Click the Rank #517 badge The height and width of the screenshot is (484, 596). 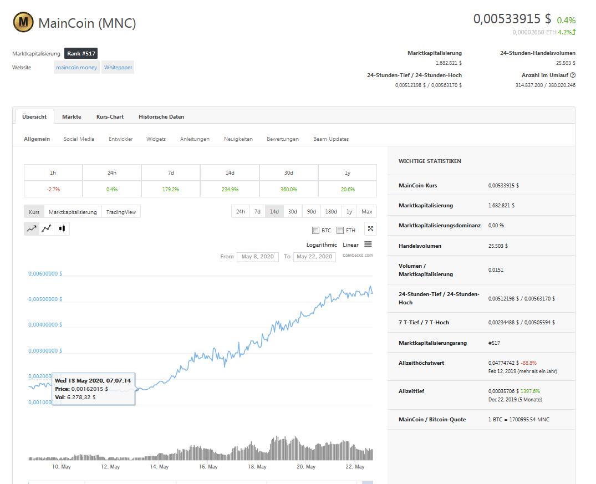(x=81, y=54)
